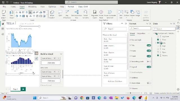Click the undo arrow in title bar
The image size is (180, 101).
pos(7,3)
